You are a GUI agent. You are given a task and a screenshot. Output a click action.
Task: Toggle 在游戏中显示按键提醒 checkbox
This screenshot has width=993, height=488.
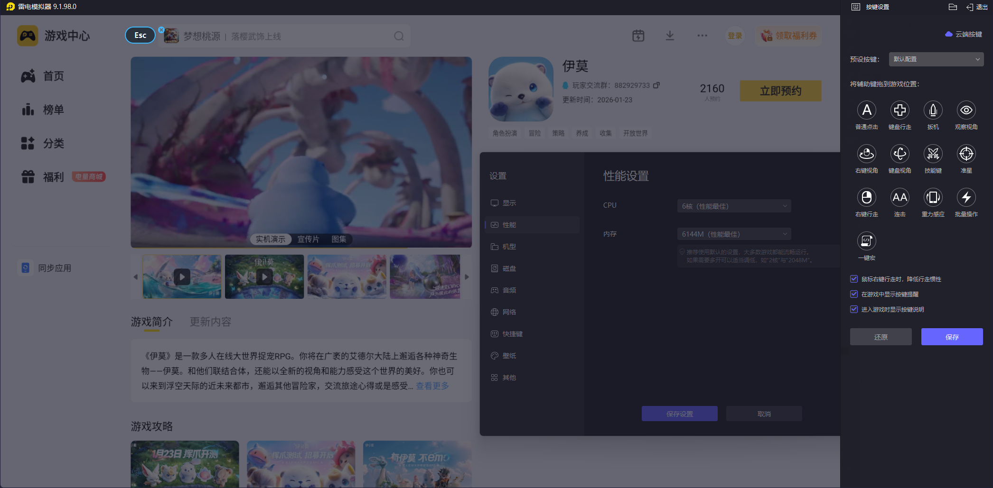tap(854, 294)
